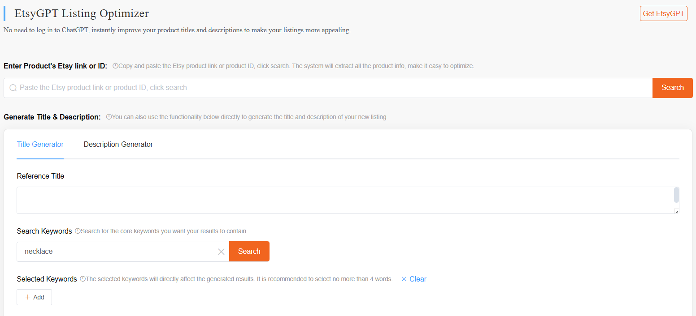Image resolution: width=696 pixels, height=316 pixels.
Task: Click the magnifier icon in the Etsy link field
Action: (x=13, y=88)
